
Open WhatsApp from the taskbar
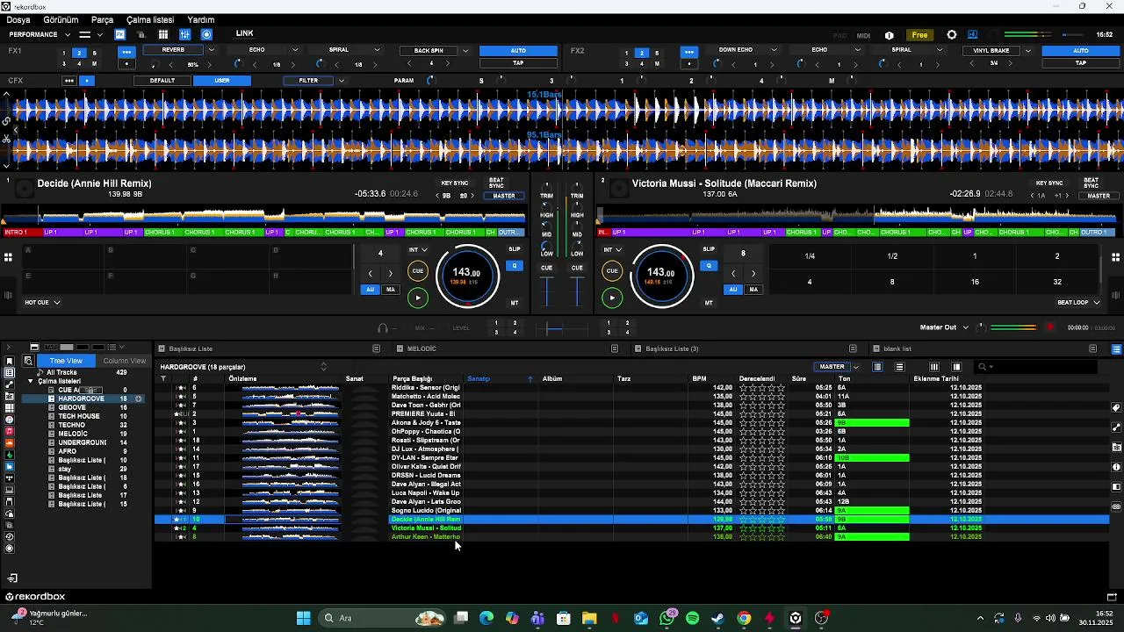coord(667,618)
